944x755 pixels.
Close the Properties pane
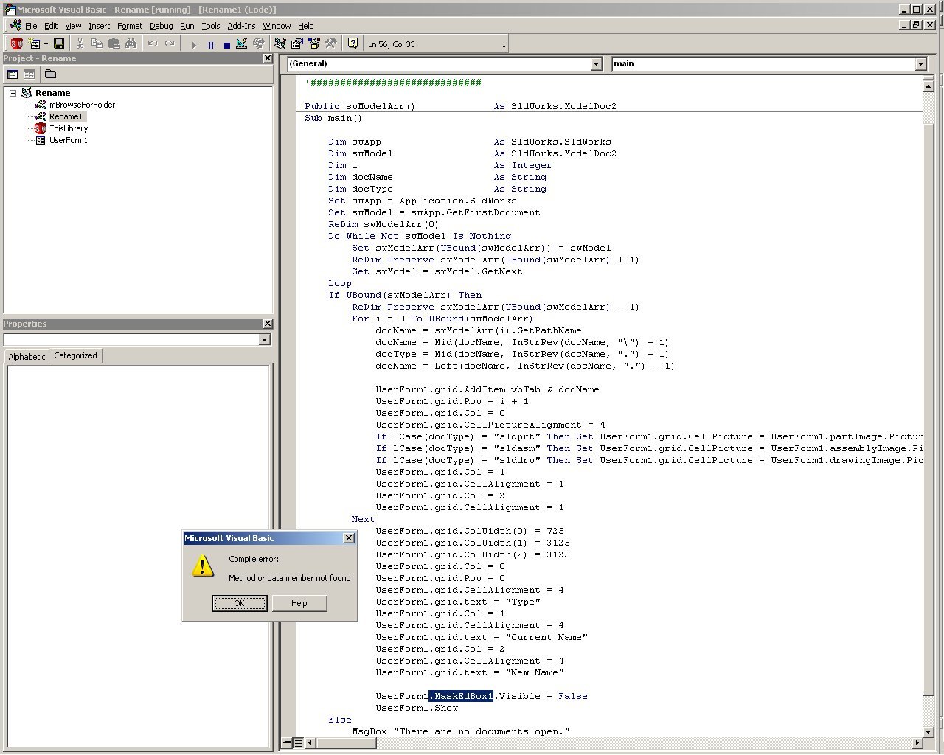(x=268, y=324)
